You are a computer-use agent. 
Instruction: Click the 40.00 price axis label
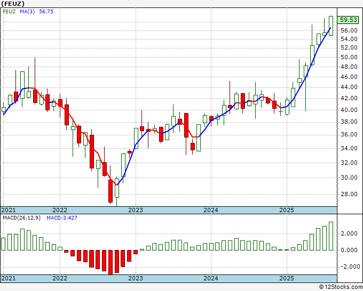pyautogui.click(x=349, y=110)
